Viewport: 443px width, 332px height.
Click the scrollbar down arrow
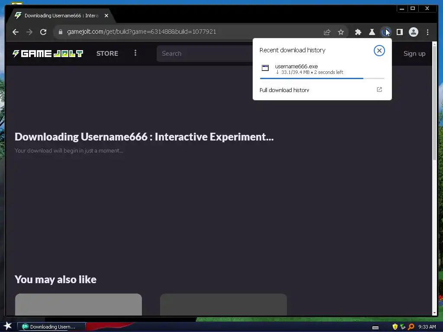pyautogui.click(x=434, y=313)
